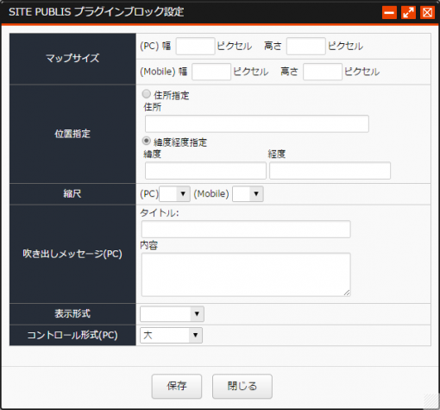This screenshot has width=440, height=410.
Task: Select the 緯度経度指定 radio button
Action: tap(147, 141)
